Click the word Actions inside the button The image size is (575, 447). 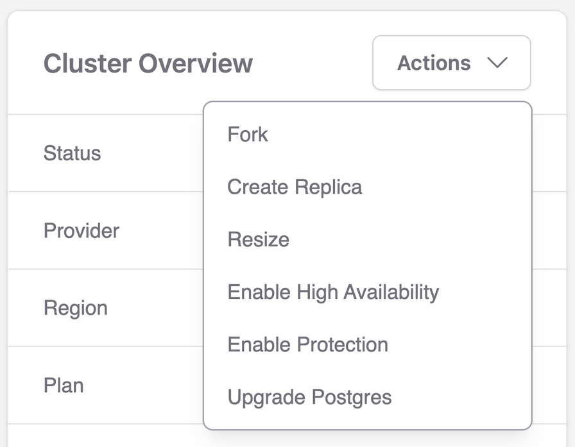(x=434, y=63)
